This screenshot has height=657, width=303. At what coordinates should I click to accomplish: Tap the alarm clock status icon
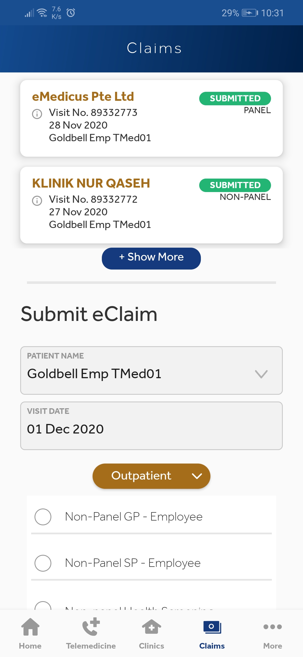pyautogui.click(x=71, y=13)
